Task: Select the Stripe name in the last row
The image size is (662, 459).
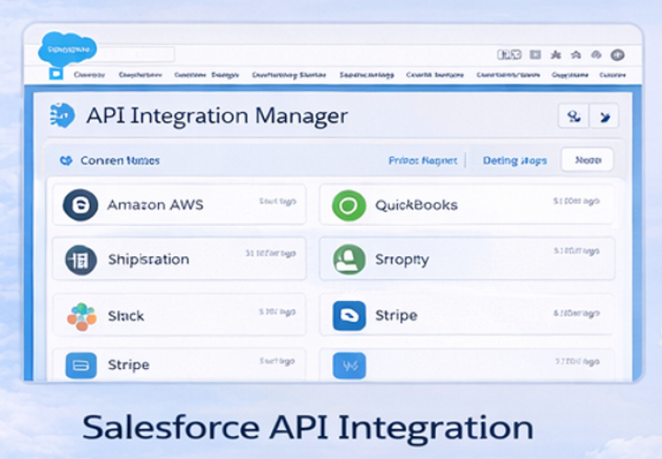Action: pyautogui.click(x=129, y=364)
